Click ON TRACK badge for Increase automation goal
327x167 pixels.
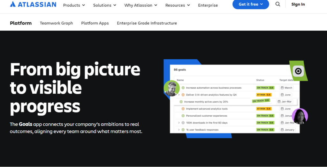tap(265, 88)
